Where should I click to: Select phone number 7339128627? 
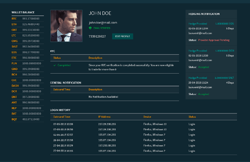97,36
